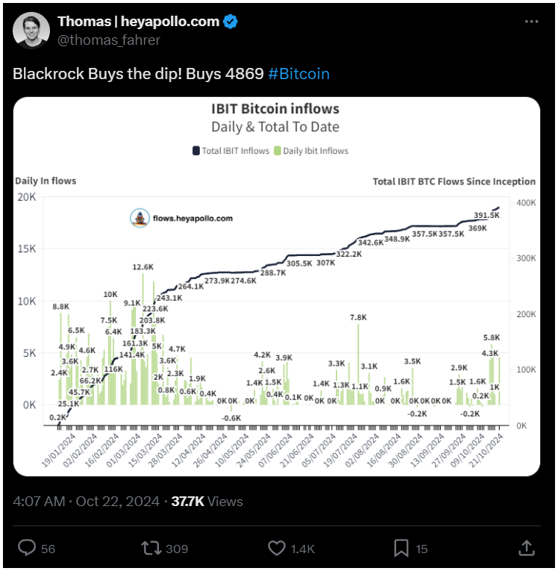Click the 7.8K daily inflow bar label
The image size is (558, 571).
click(x=359, y=317)
